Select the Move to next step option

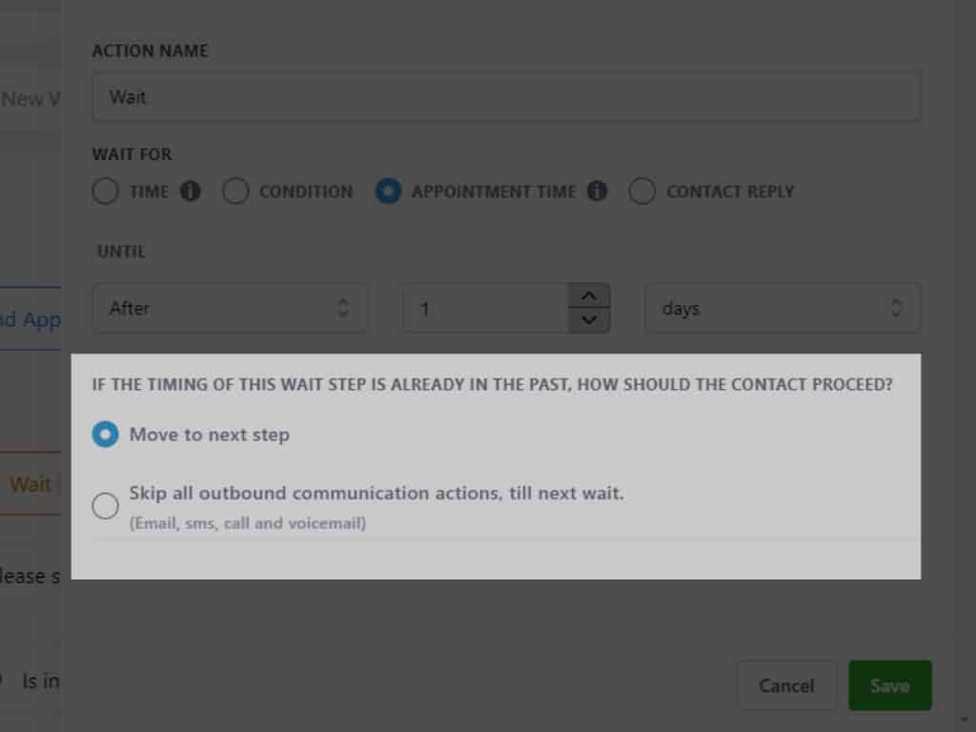(106, 435)
